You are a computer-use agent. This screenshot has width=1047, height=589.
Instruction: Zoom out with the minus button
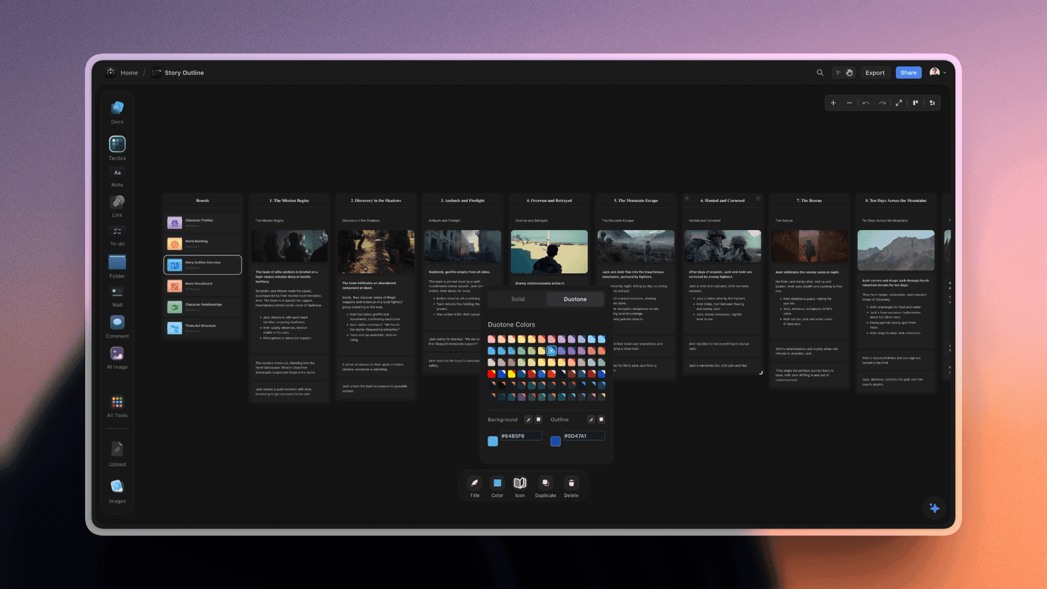coord(849,103)
